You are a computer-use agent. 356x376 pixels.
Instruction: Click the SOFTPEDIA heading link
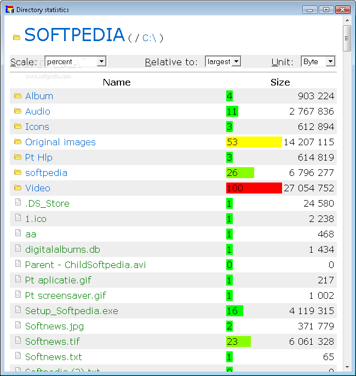coord(74,35)
